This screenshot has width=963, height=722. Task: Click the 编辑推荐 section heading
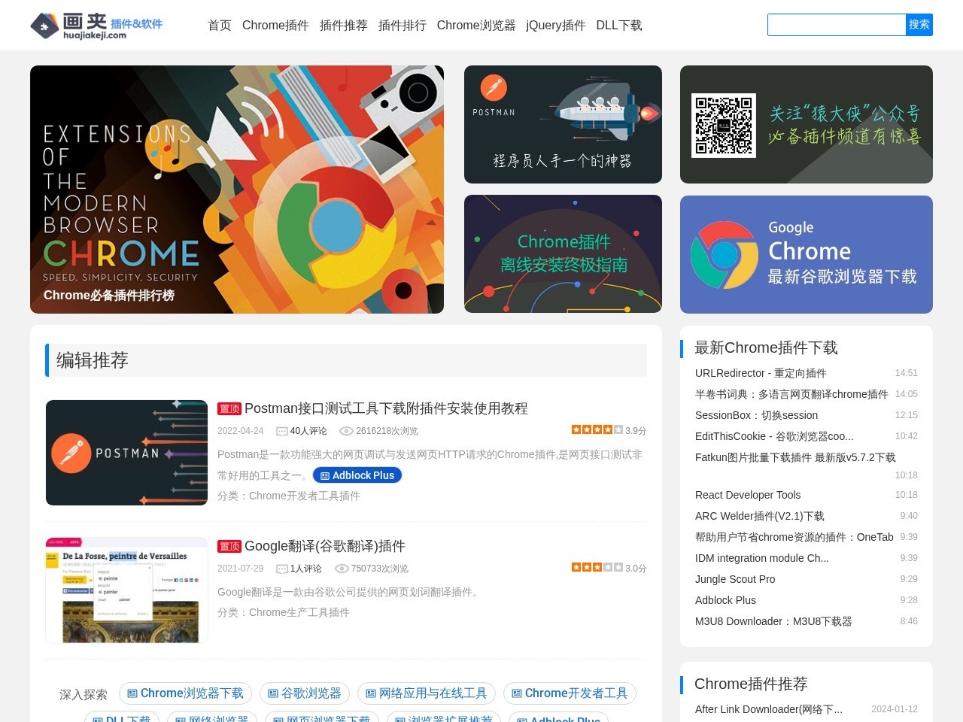pyautogui.click(x=93, y=360)
